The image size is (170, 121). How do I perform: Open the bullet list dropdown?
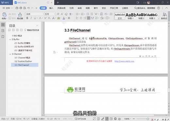point(79,14)
